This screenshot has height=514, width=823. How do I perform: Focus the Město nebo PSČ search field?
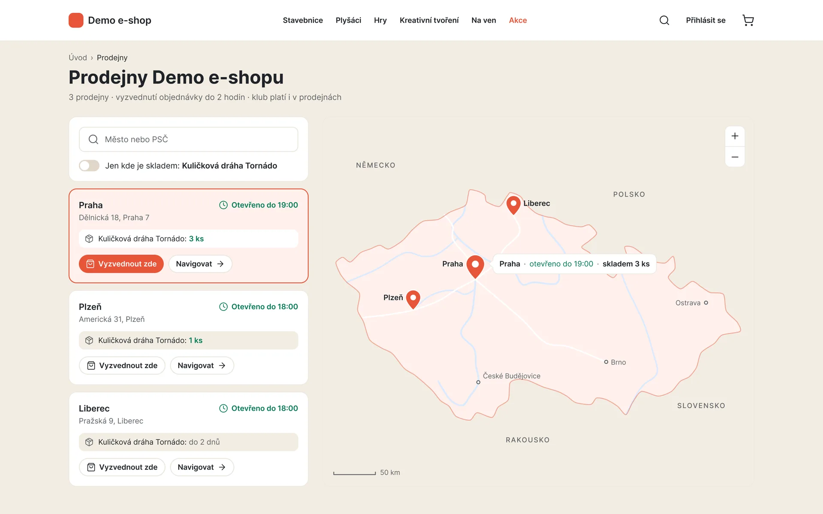coord(189,139)
